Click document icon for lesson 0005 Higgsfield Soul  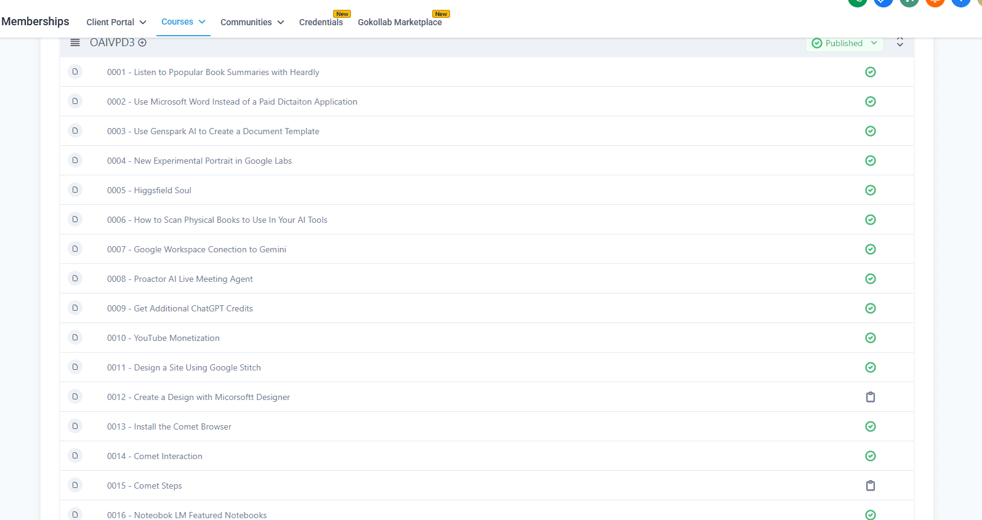75,190
